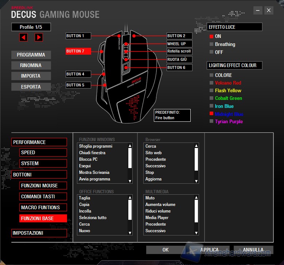Click the ESPORTA button

pos(31,87)
